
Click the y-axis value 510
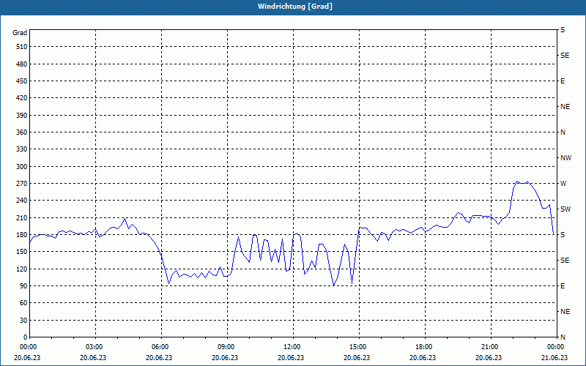coord(22,47)
